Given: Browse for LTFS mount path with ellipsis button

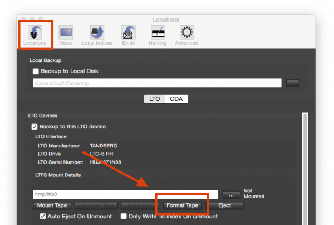Looking at the screenshot, I should click(230, 195).
